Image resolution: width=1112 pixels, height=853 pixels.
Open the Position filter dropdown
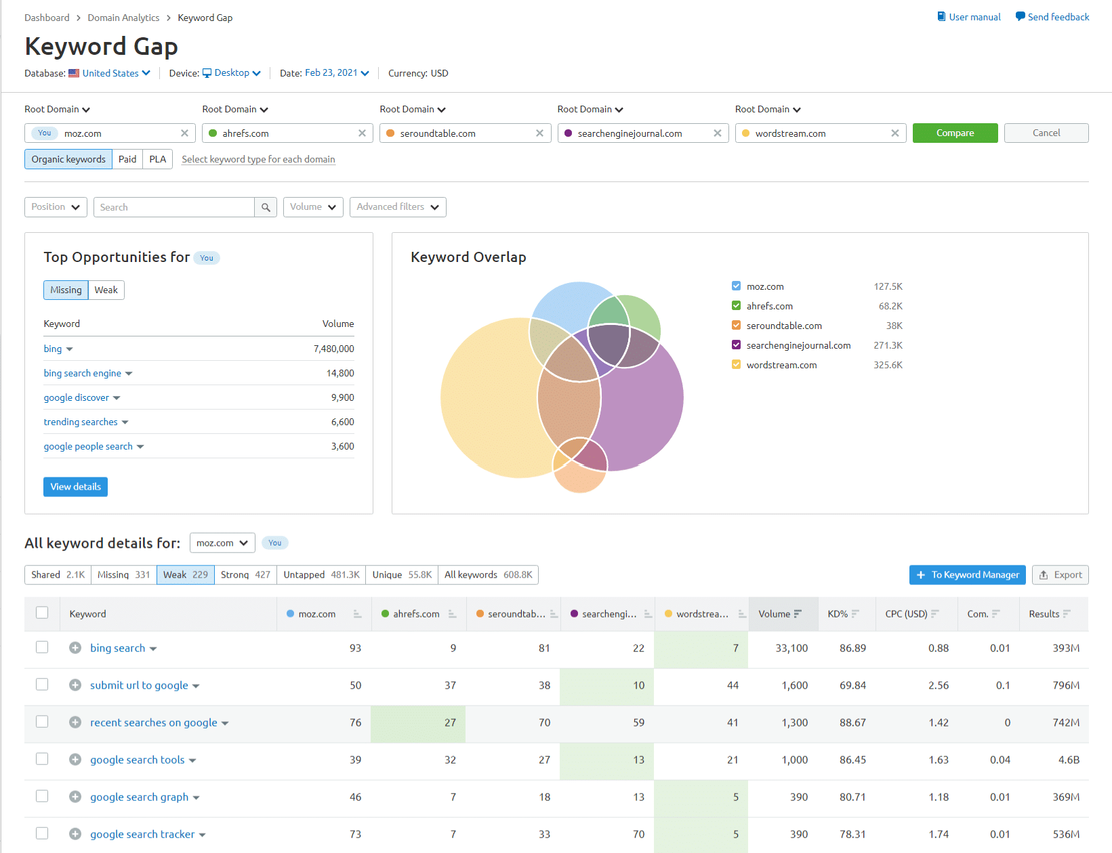56,207
